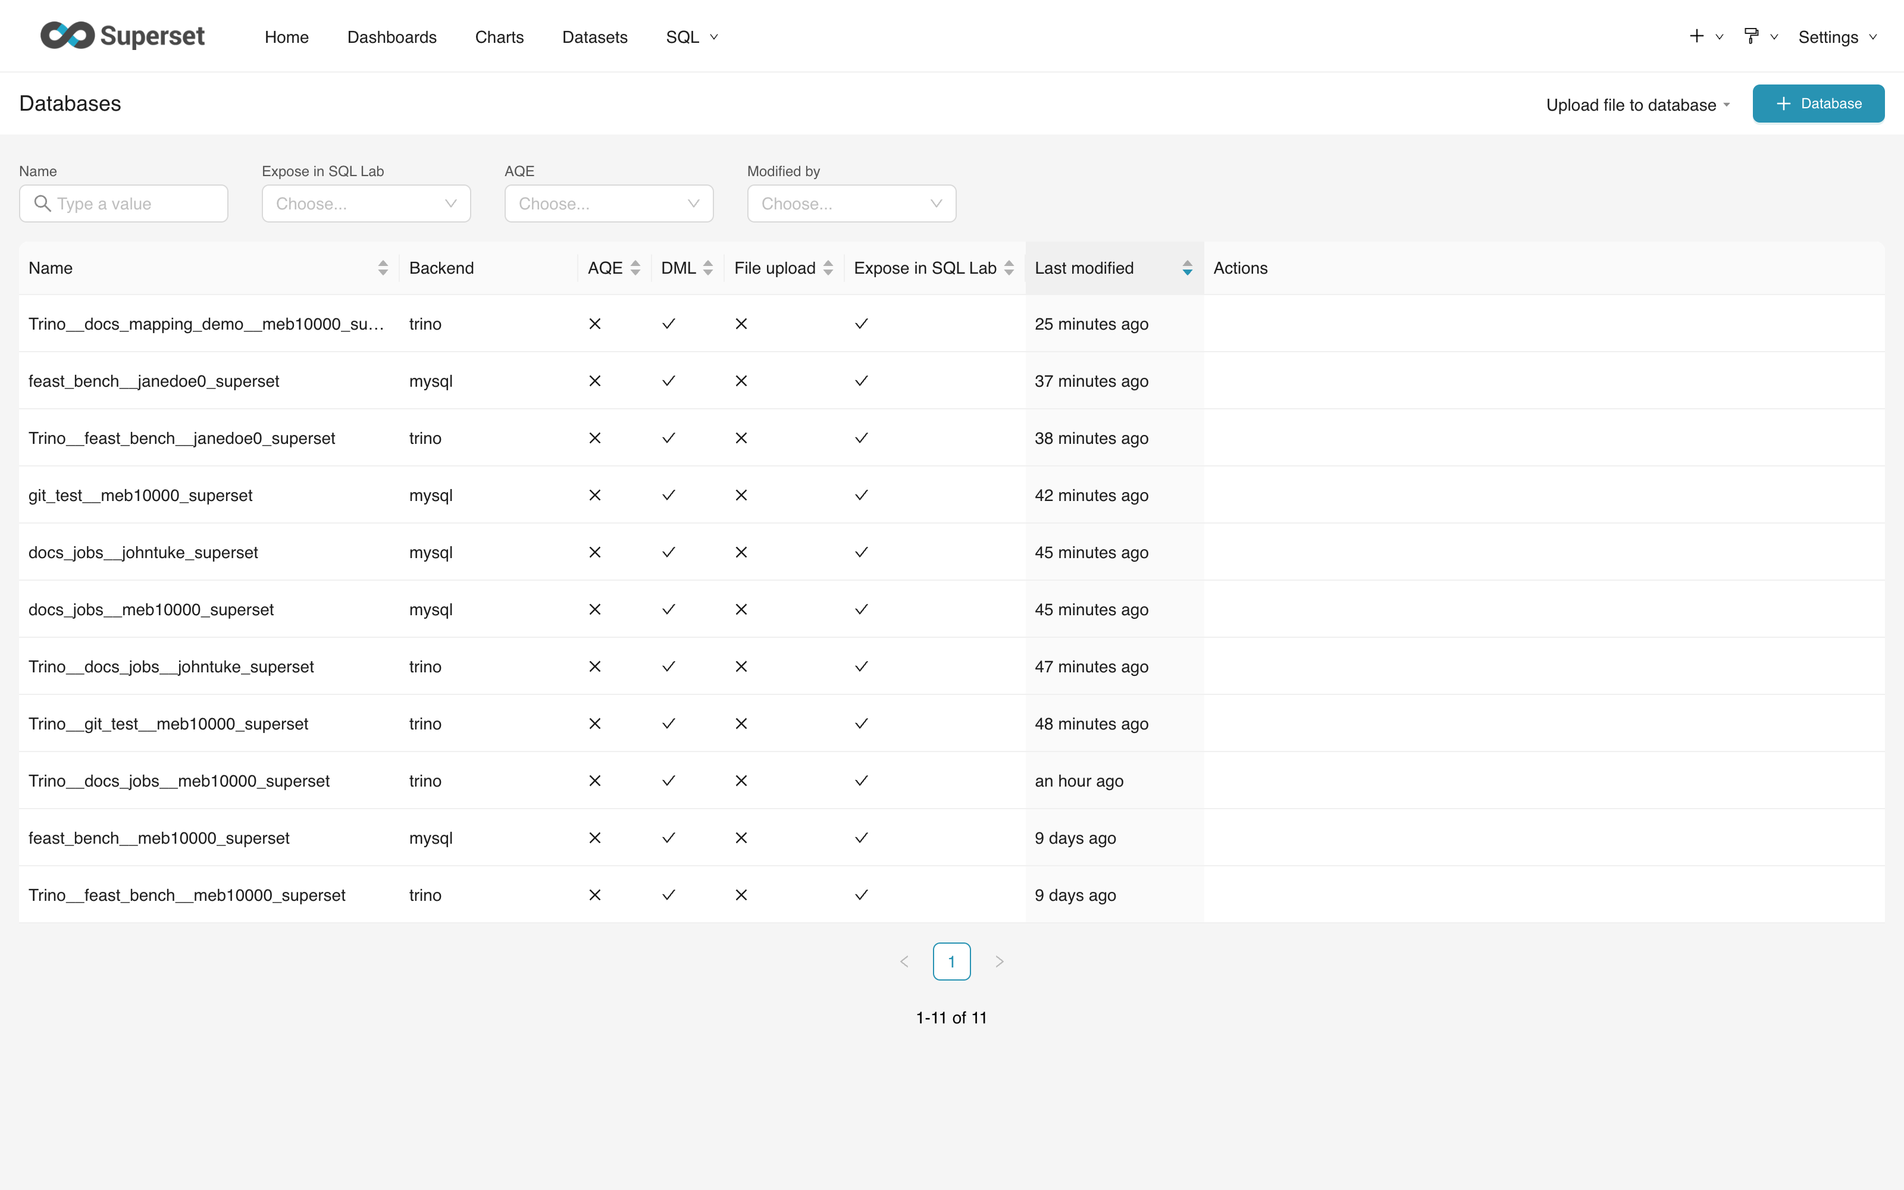Image resolution: width=1904 pixels, height=1190 pixels.
Task: Click the Databases page heading
Action: pyautogui.click(x=70, y=104)
